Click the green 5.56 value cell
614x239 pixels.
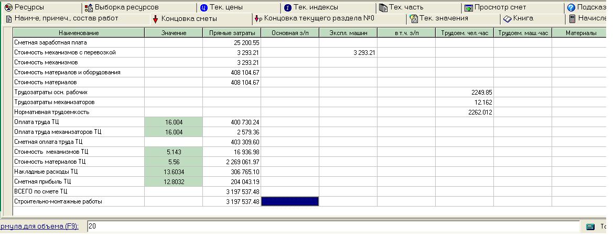[174, 162]
